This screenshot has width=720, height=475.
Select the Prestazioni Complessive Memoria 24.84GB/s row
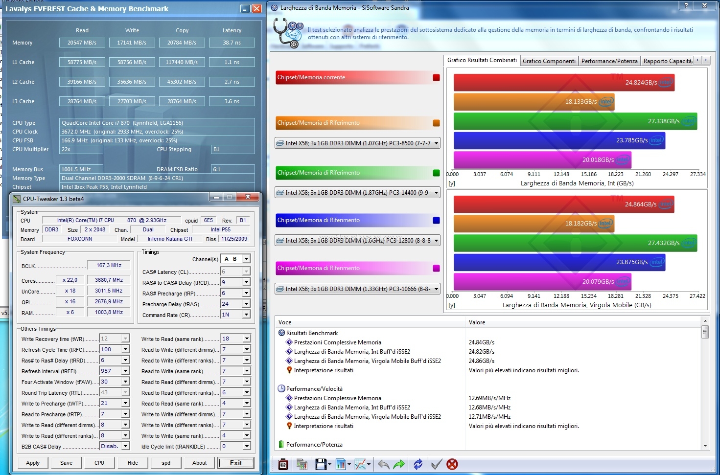click(488, 342)
